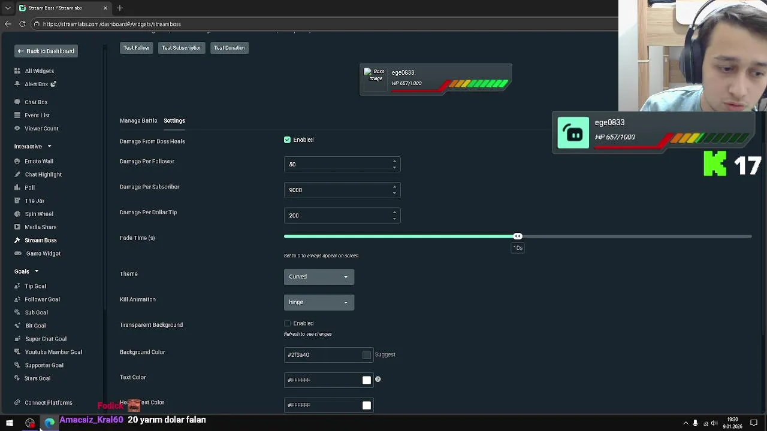
Task: Click Text Color help question icon
Action: [x=378, y=379]
